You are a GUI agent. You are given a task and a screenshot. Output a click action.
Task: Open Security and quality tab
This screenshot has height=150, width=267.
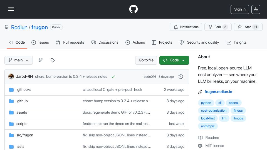[x=199, y=42]
